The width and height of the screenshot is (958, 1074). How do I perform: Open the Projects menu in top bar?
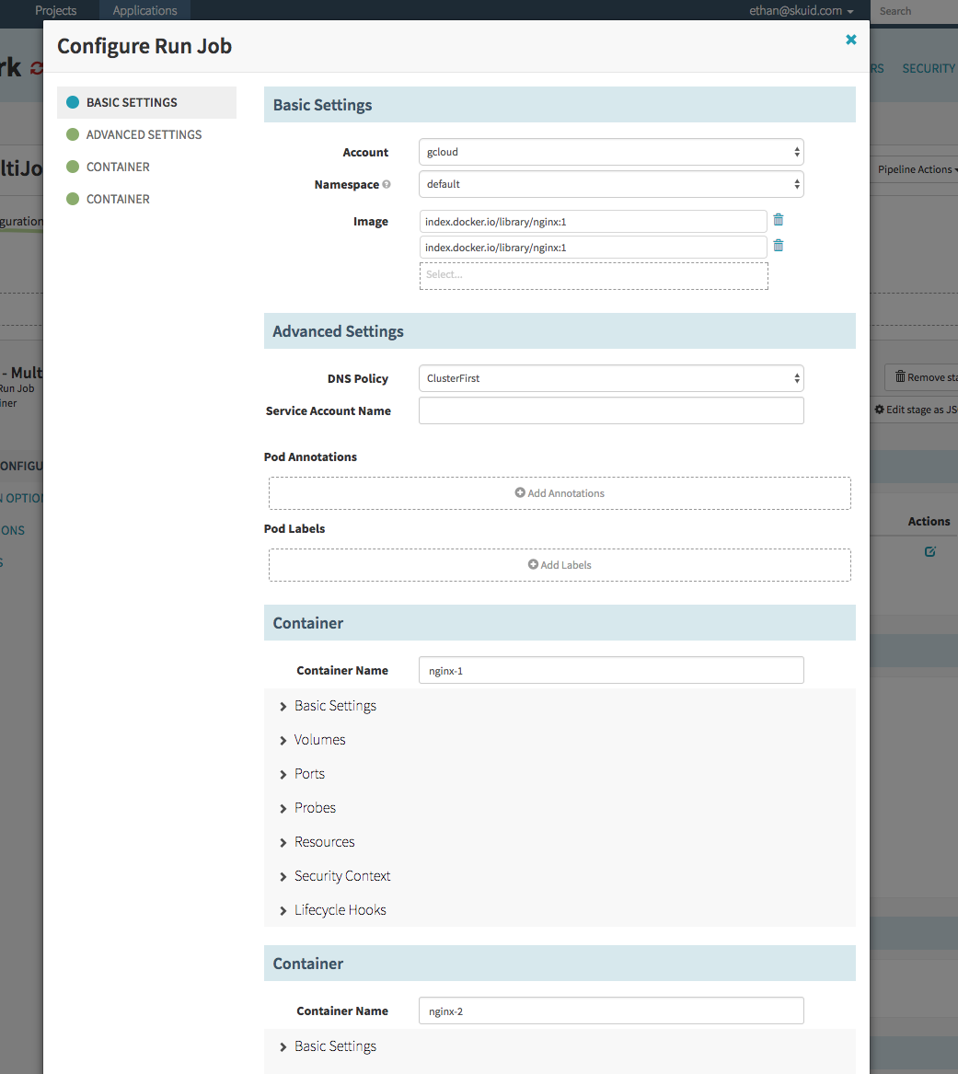[55, 10]
